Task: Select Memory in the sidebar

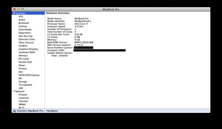Action: pyautogui.click(x=23, y=55)
